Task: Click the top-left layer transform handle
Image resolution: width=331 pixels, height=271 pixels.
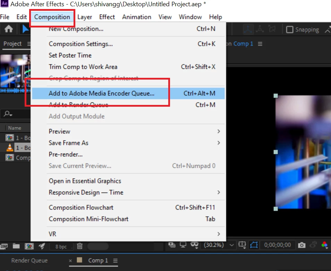Action: pos(276,96)
